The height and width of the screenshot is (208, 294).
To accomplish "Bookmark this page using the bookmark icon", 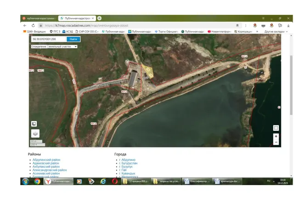I will pyautogui.click(x=237, y=26).
